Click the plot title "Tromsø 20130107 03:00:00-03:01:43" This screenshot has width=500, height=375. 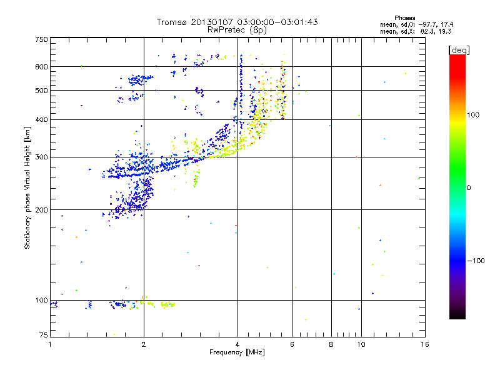237,22
